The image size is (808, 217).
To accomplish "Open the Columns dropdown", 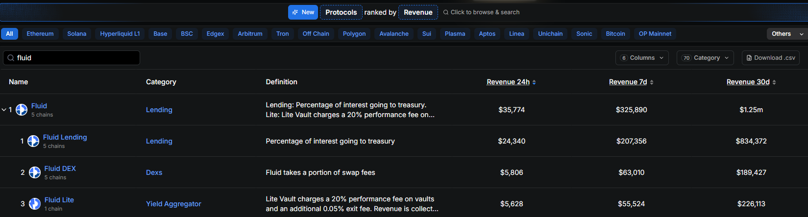I will [642, 58].
